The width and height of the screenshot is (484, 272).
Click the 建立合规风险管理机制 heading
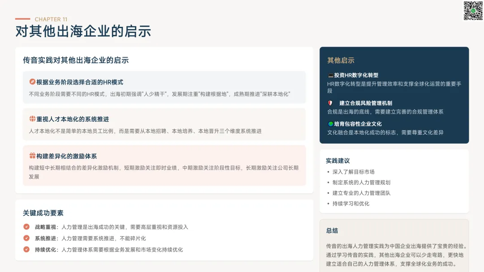tap(366, 103)
